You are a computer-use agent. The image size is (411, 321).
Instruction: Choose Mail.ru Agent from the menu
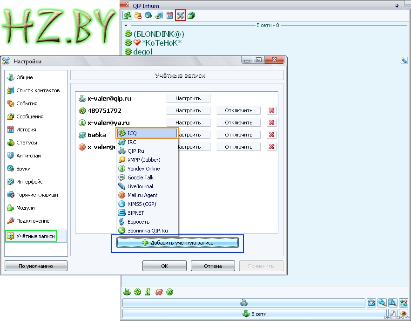(x=147, y=195)
